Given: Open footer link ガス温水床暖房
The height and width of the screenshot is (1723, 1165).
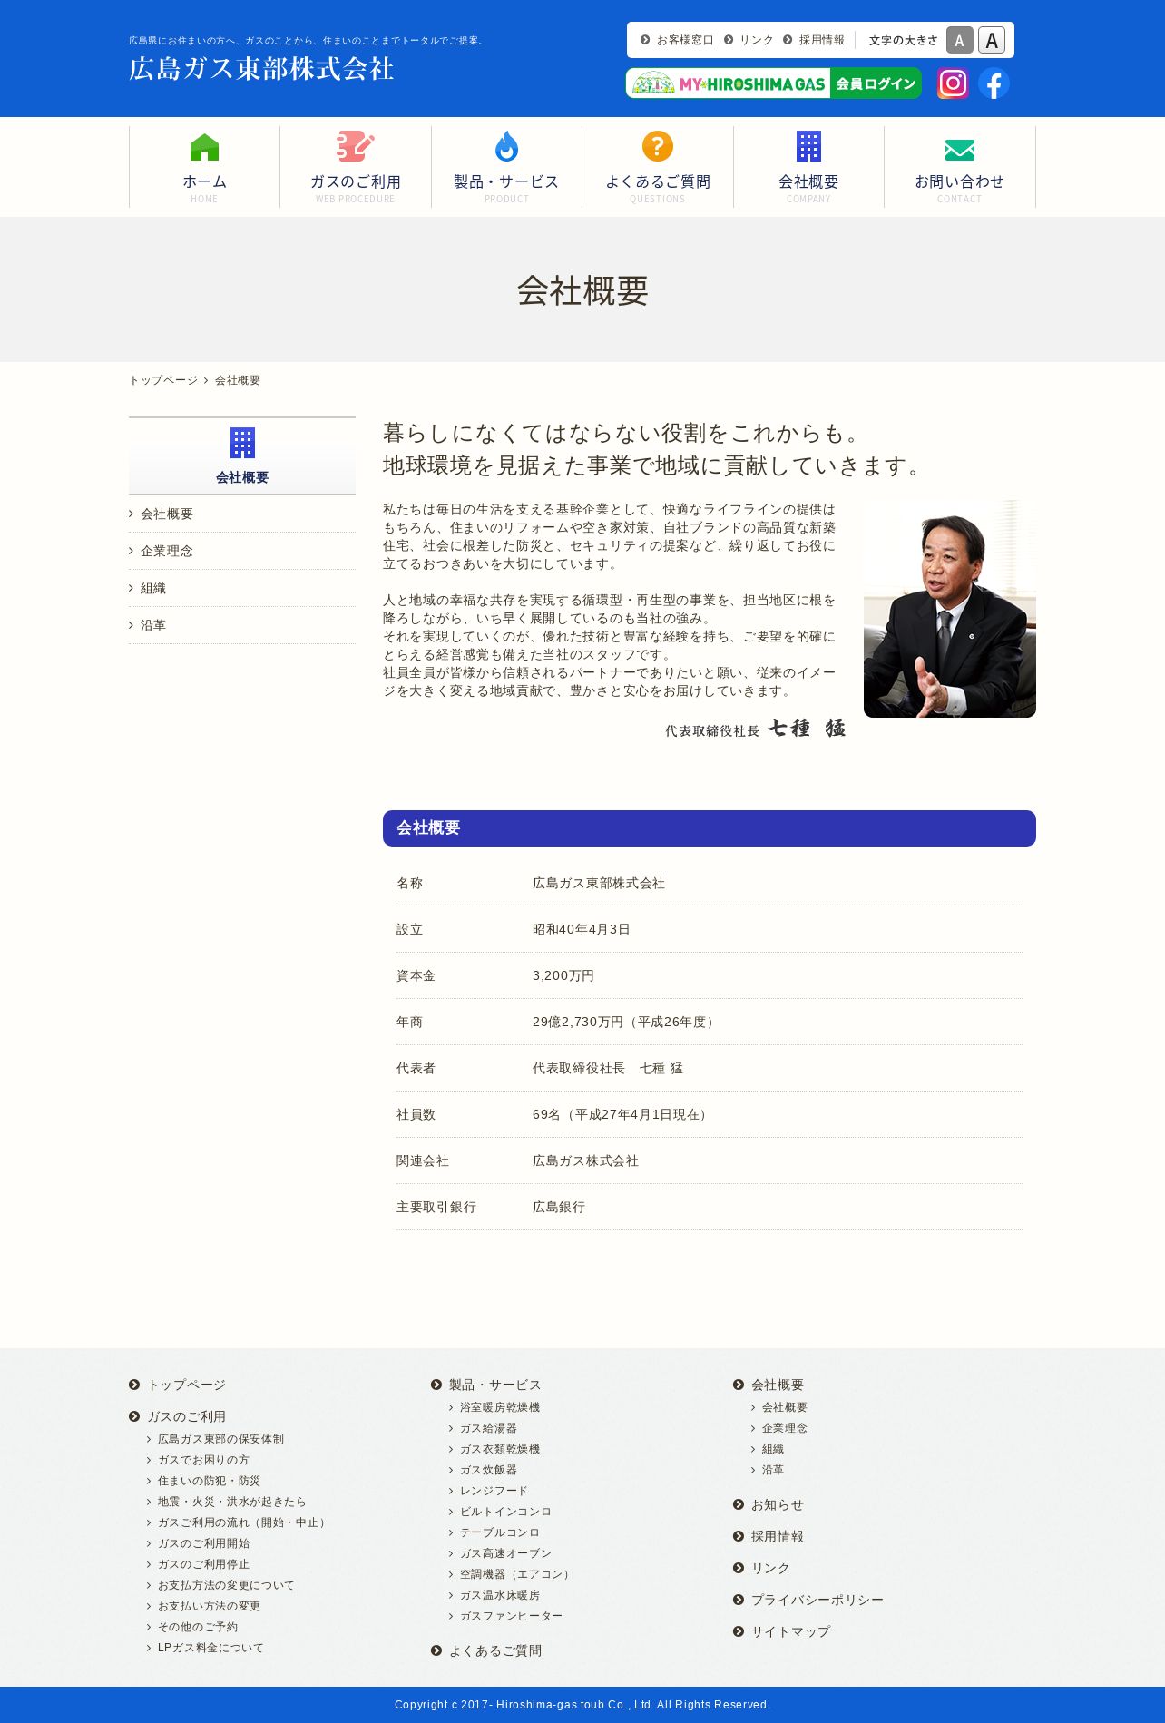Looking at the screenshot, I should click(x=500, y=1595).
